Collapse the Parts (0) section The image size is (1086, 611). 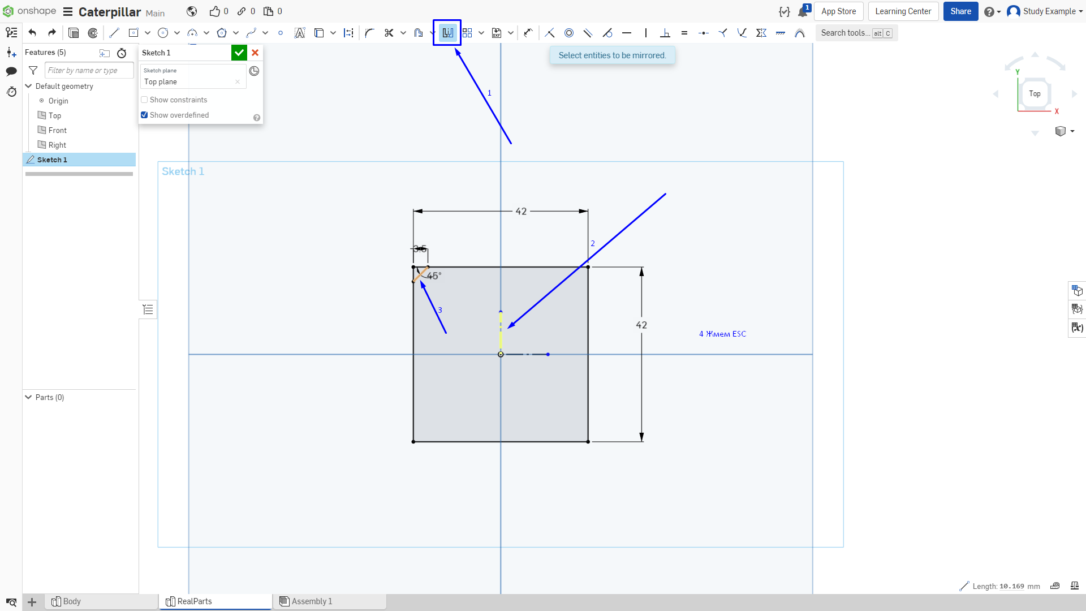[x=28, y=397]
